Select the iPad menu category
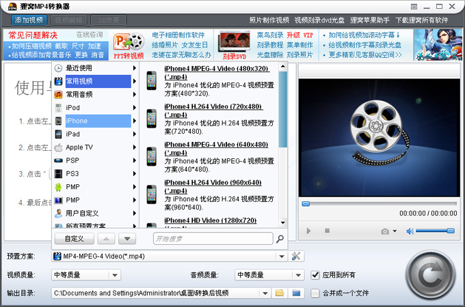 [x=95, y=134]
